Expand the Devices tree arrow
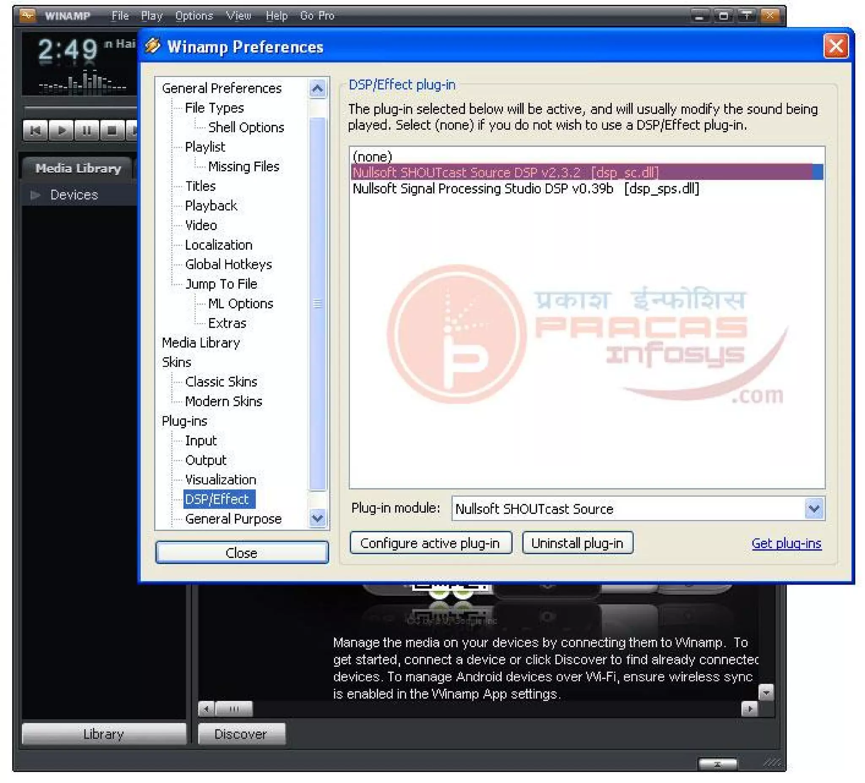Screen dimensions: 865x783 tap(35, 195)
